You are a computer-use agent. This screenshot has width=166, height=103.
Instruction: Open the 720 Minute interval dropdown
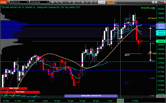click(40, 2)
